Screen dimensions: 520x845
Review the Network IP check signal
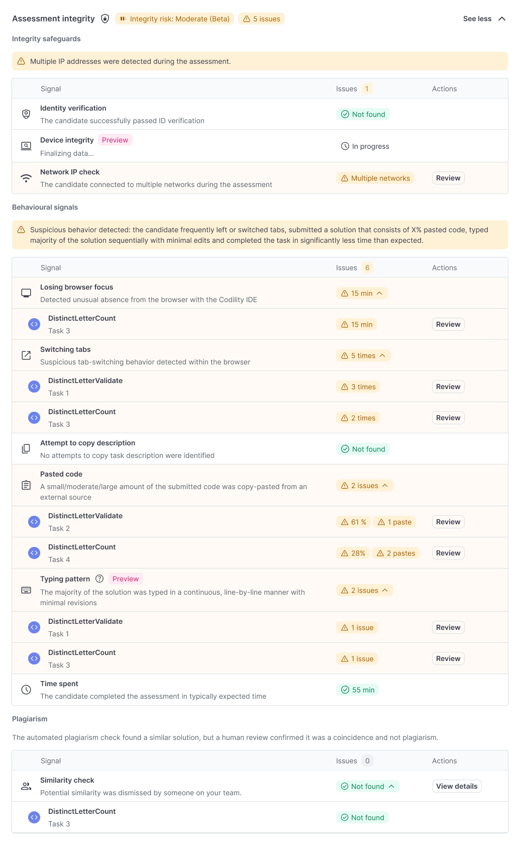tap(448, 178)
